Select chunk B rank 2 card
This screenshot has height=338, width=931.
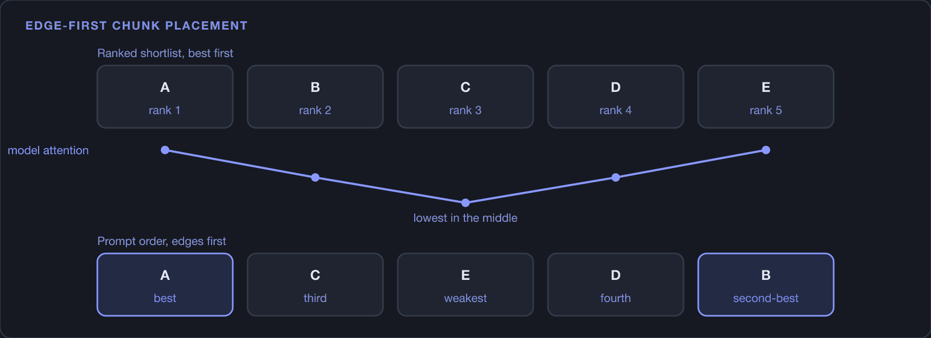click(x=315, y=96)
